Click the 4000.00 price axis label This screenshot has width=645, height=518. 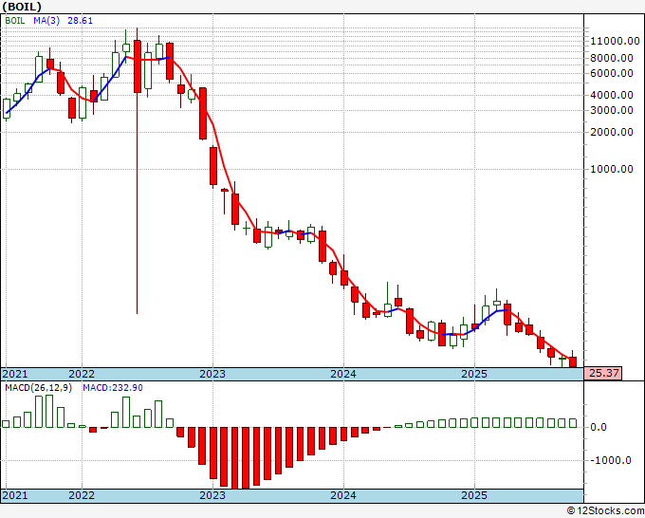pos(612,95)
